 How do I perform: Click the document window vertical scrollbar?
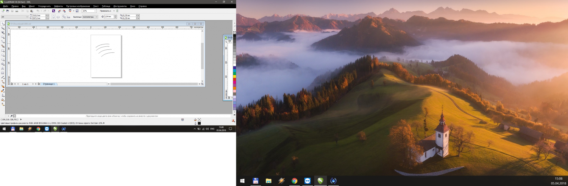click(x=202, y=56)
